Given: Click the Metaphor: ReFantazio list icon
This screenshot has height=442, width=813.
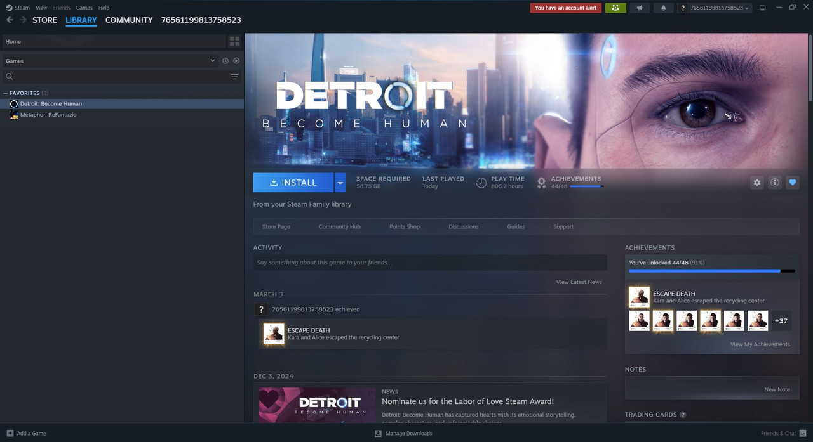Looking at the screenshot, I should point(14,115).
